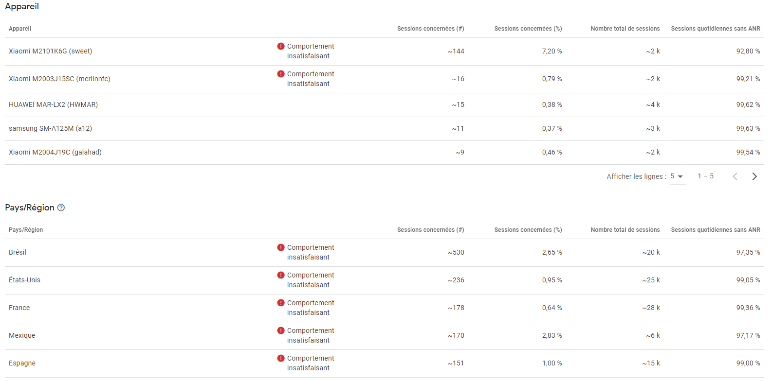Click the ~144 sessions value for Xiaomi sweet
This screenshot has width=772, height=381.
(x=457, y=51)
